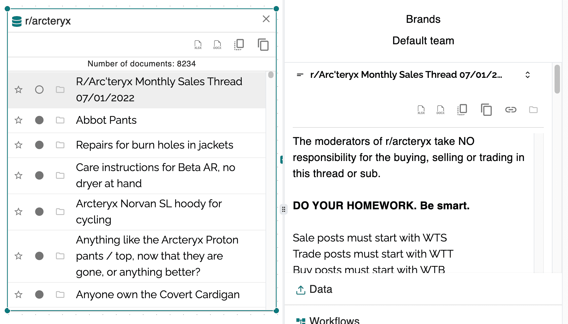
Task: Copy link to the open document
Action: (511, 110)
